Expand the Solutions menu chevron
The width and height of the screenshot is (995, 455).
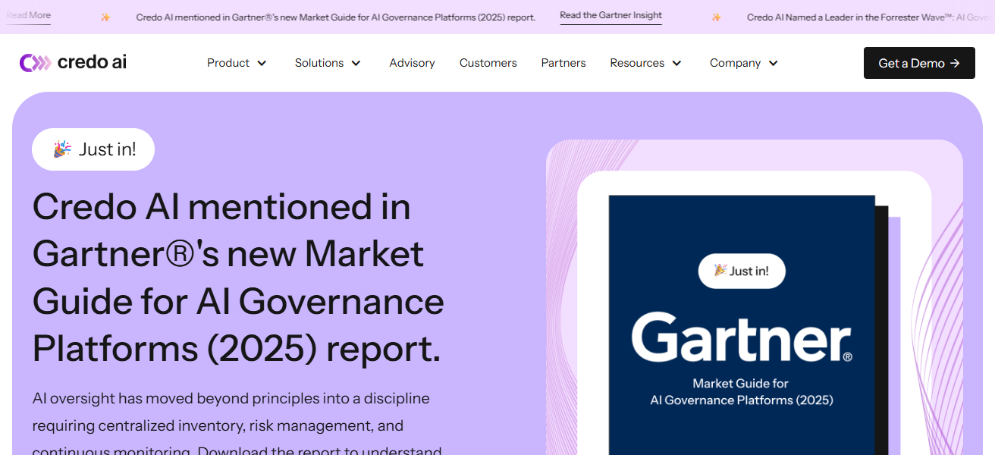(356, 64)
